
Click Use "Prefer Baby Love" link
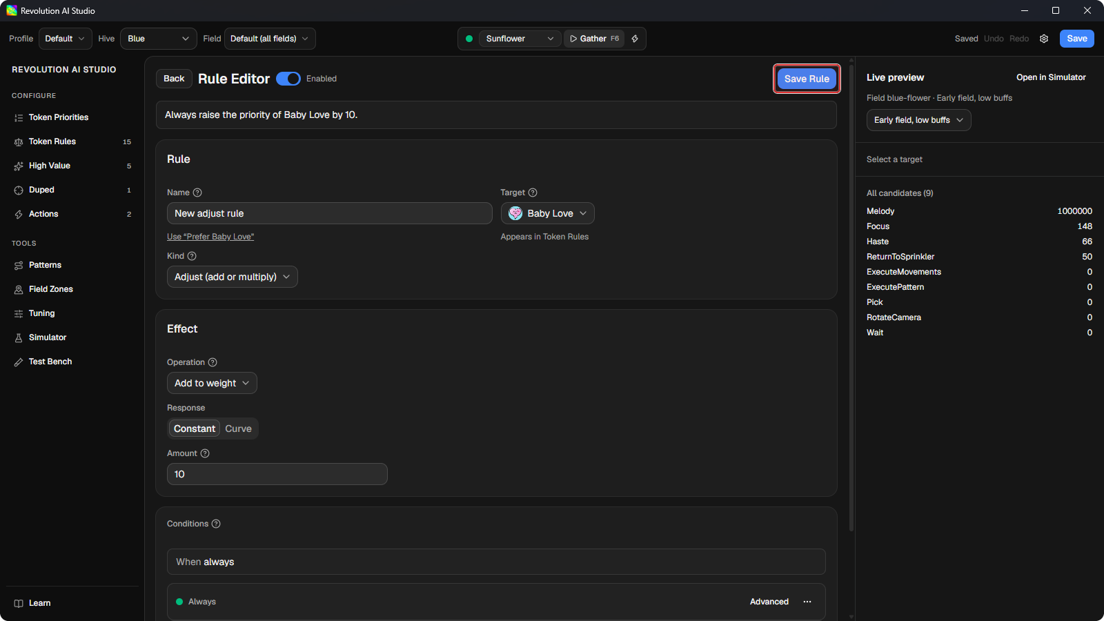click(x=210, y=237)
